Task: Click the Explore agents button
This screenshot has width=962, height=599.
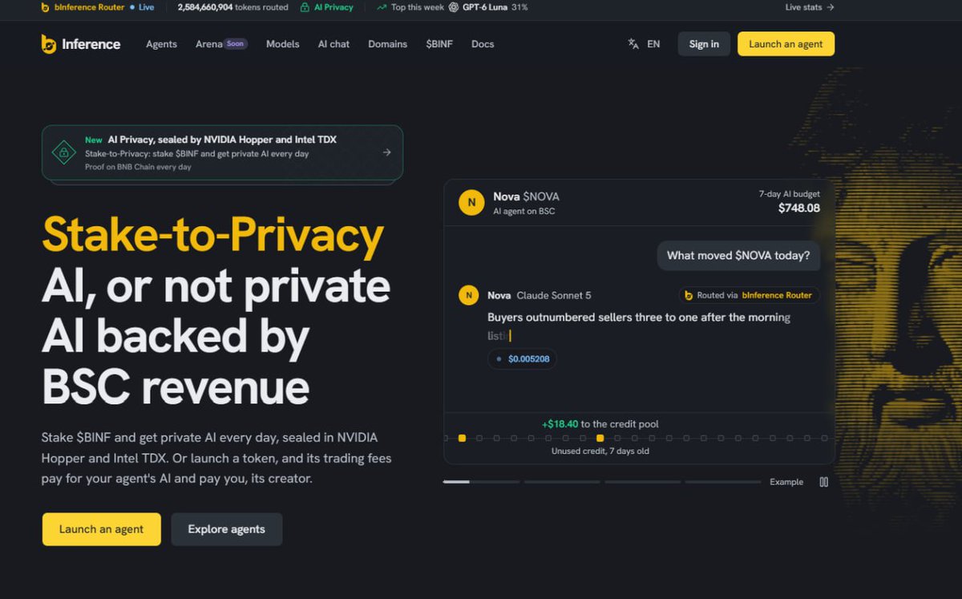Action: (226, 529)
